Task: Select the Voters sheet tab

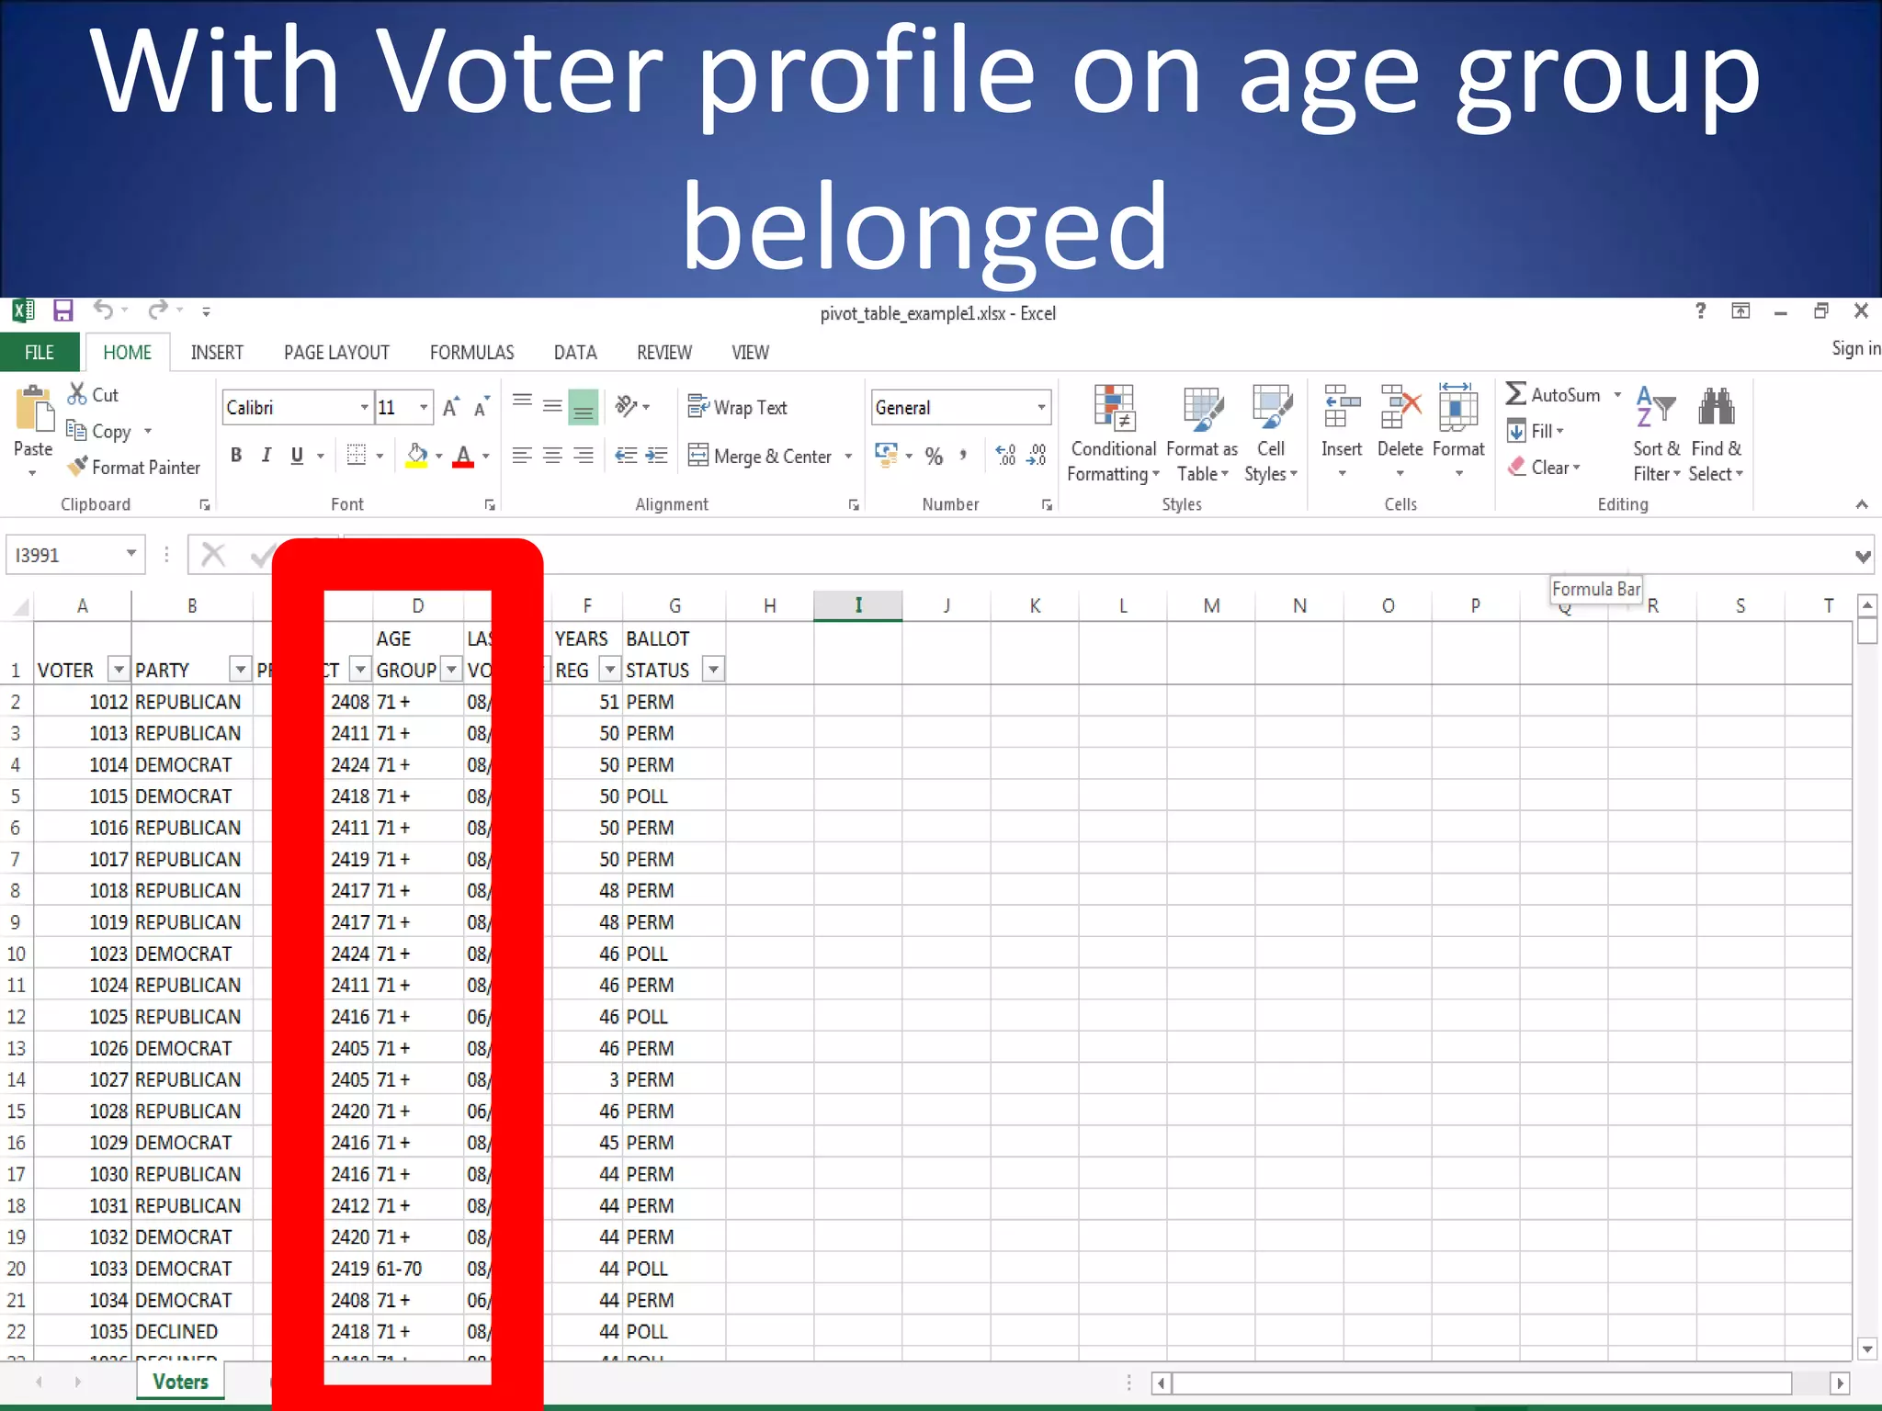Action: 180,1382
